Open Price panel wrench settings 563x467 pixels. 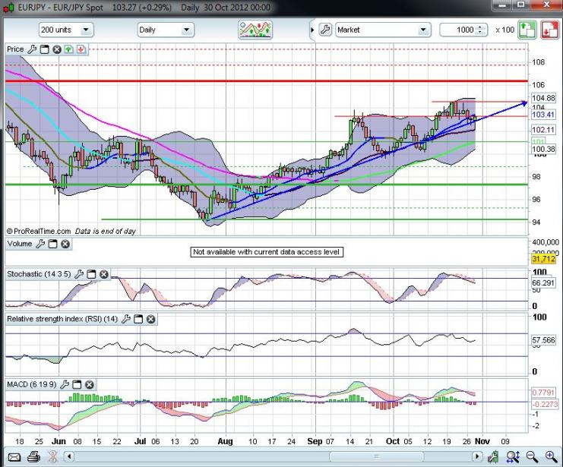[x=32, y=49]
